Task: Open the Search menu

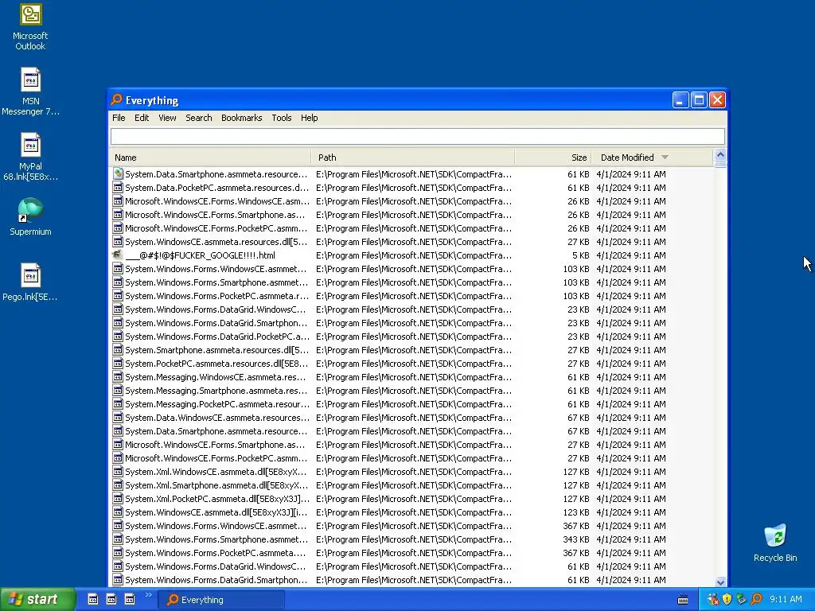Action: pyautogui.click(x=198, y=118)
